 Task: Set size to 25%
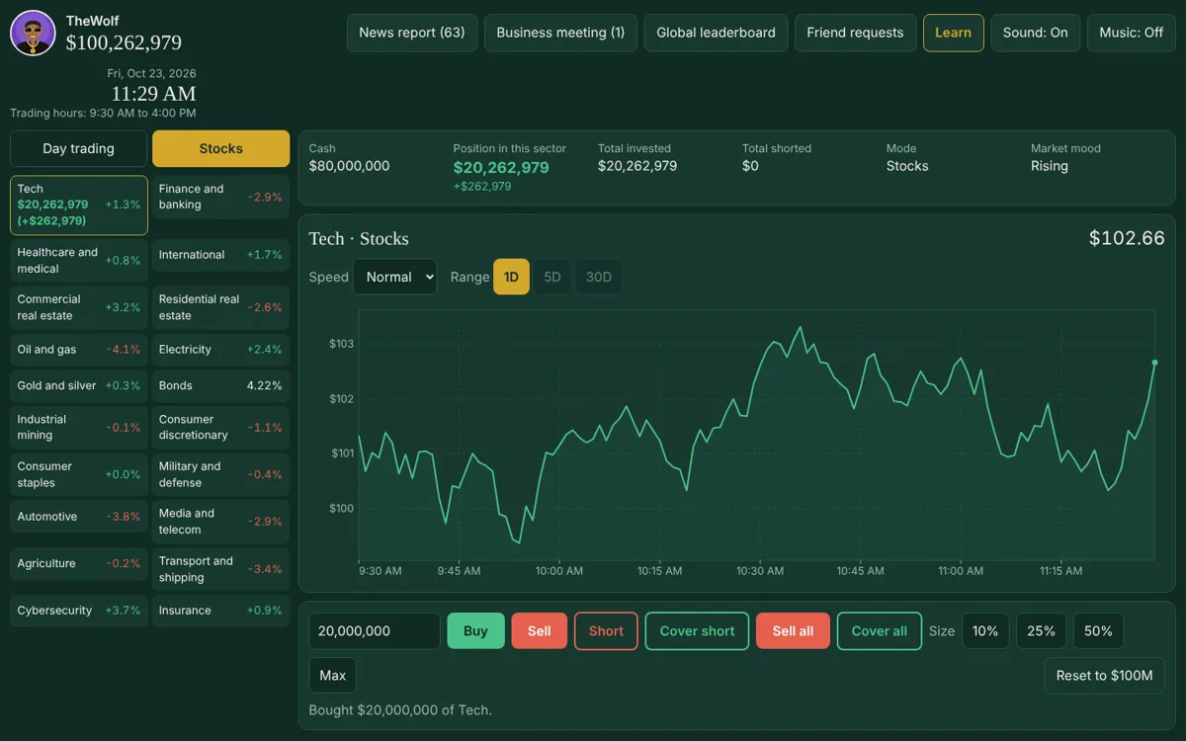click(1042, 631)
